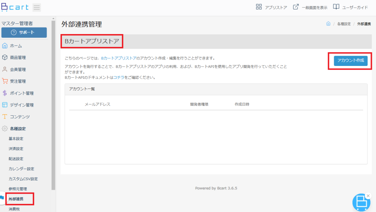The height and width of the screenshot is (212, 376).
Task: Click the メールアドレス column header
Action: point(97,104)
